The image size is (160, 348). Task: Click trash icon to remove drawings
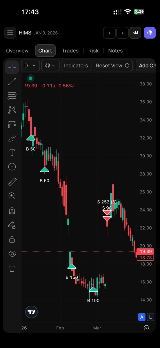[x=12, y=268]
